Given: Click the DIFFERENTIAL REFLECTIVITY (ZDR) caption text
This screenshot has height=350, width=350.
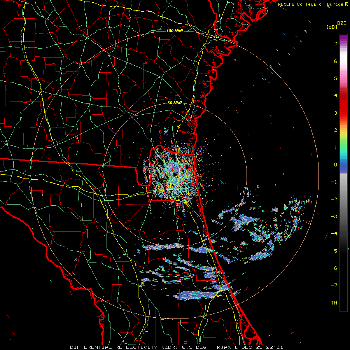Looking at the screenshot, I should click(x=124, y=347).
